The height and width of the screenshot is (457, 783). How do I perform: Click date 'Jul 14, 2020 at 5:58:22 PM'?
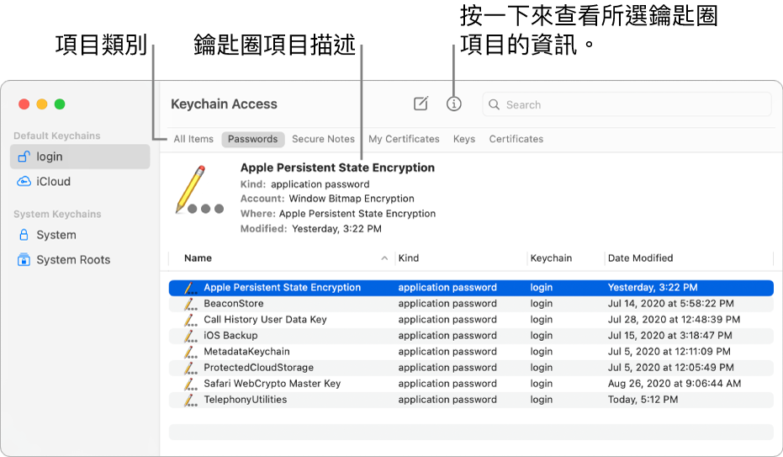point(670,304)
